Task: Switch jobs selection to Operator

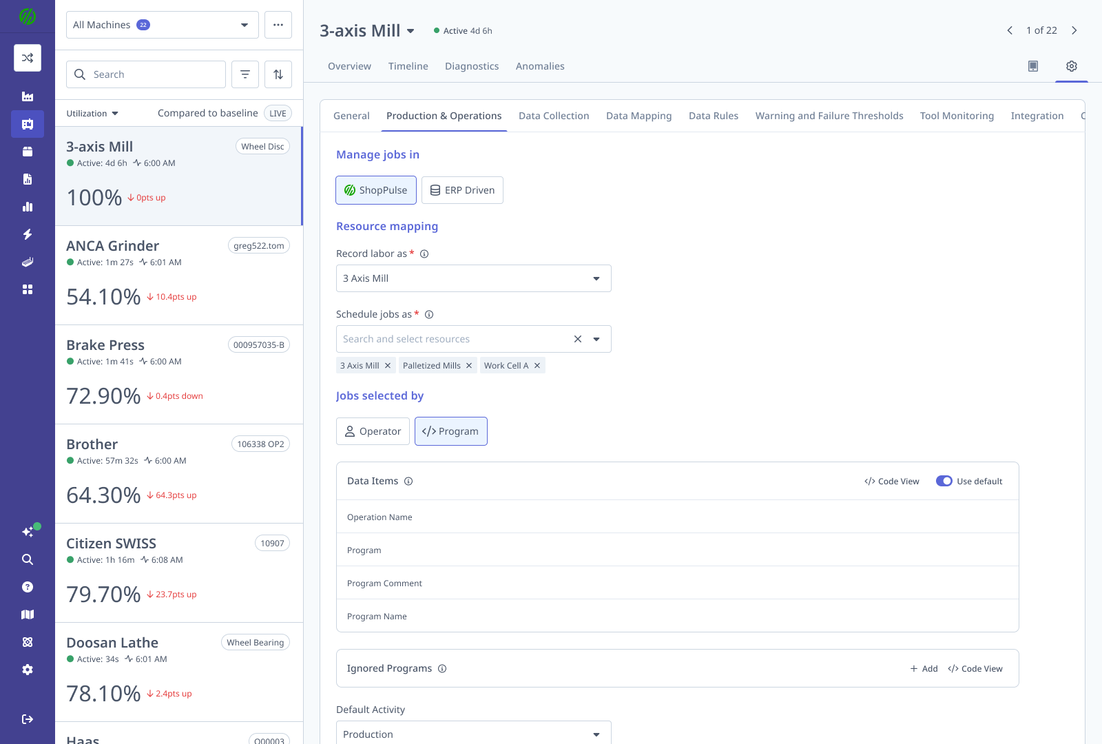Action: pos(373,431)
